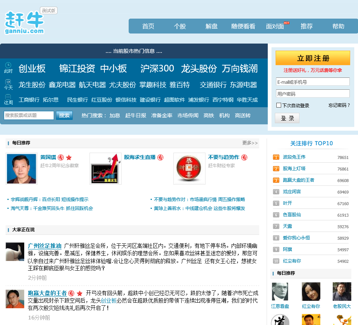Open 掌趣科技 in today's list
The height and width of the screenshot is (325, 358).
(153, 85)
